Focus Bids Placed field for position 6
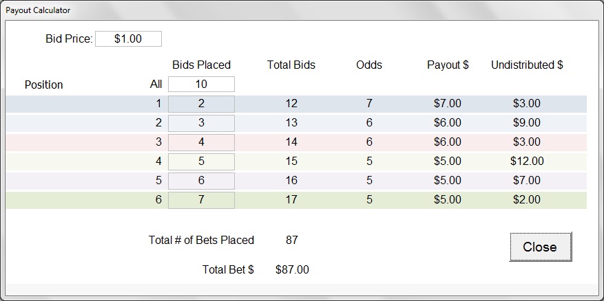The image size is (604, 301). (201, 200)
